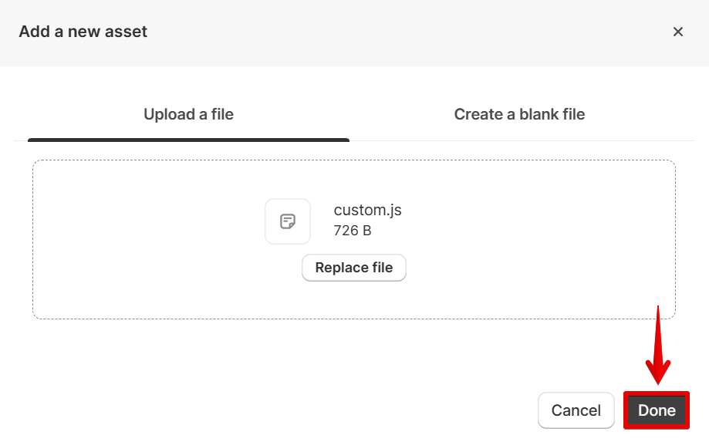
Task: Select the custom.js file name
Action: point(367,210)
